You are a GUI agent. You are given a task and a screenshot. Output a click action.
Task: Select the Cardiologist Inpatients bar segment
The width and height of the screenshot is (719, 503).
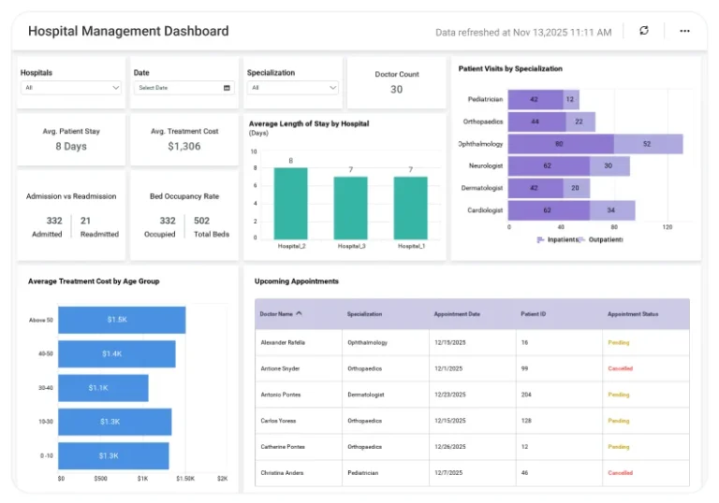point(547,210)
